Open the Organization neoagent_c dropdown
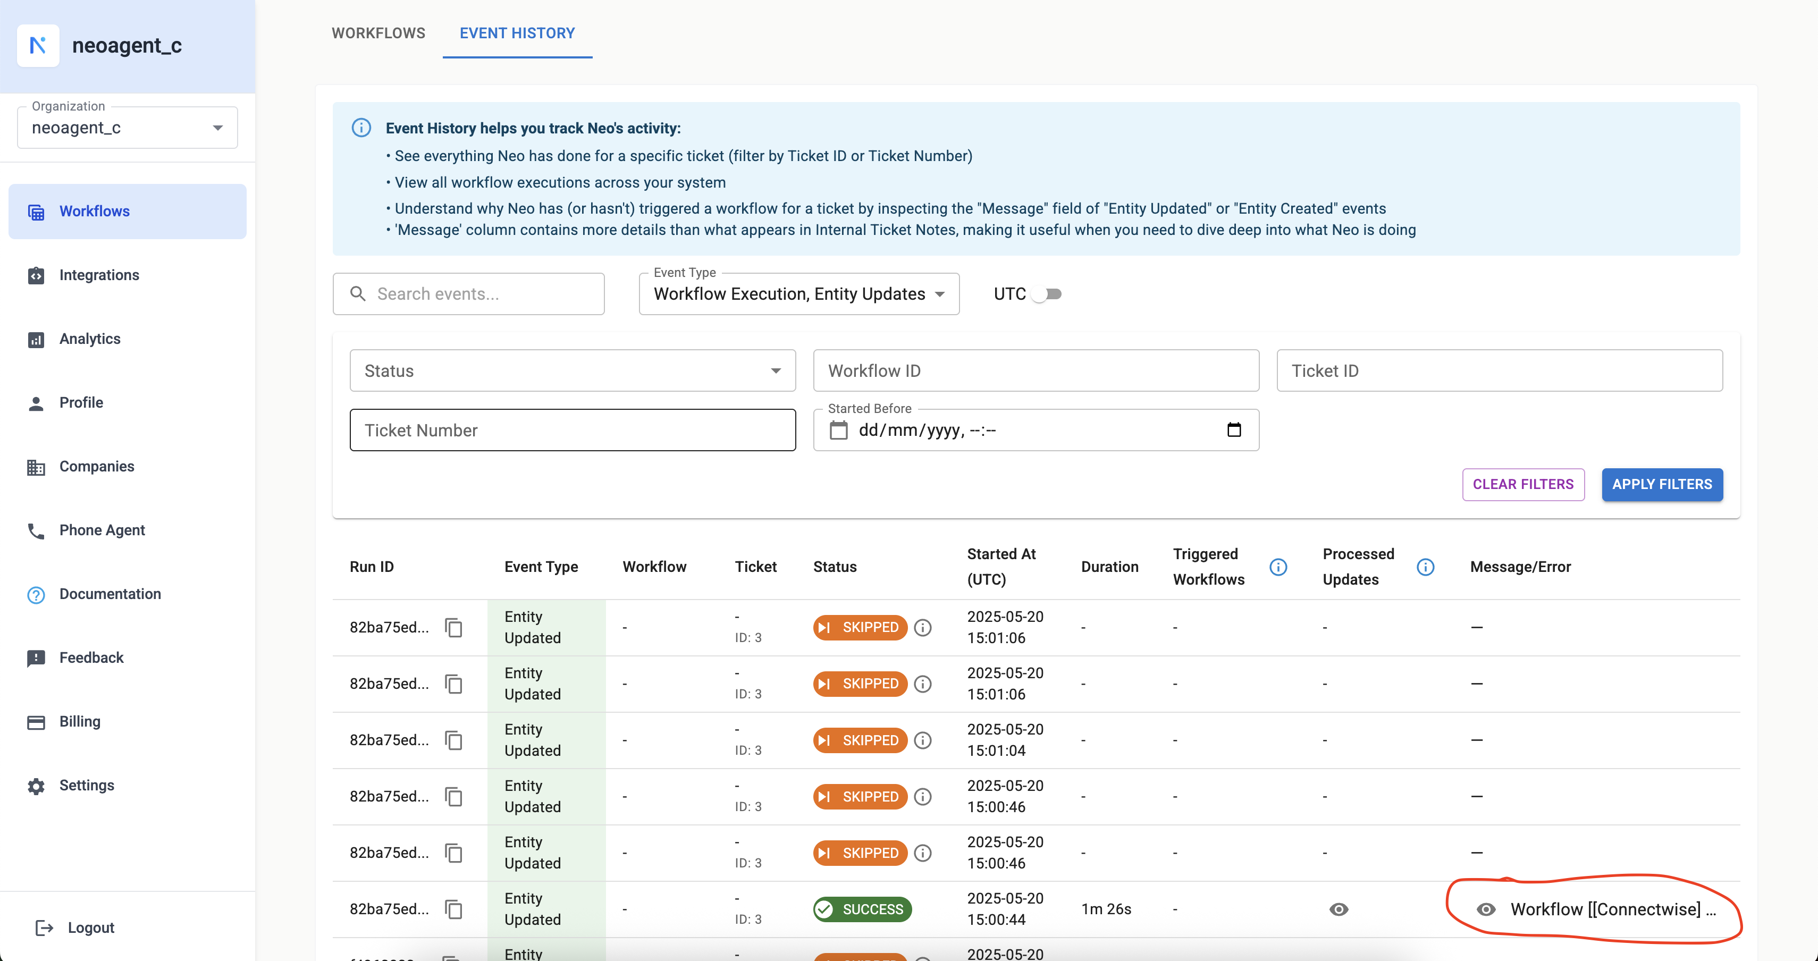Viewport: 1818px width, 961px height. click(127, 128)
